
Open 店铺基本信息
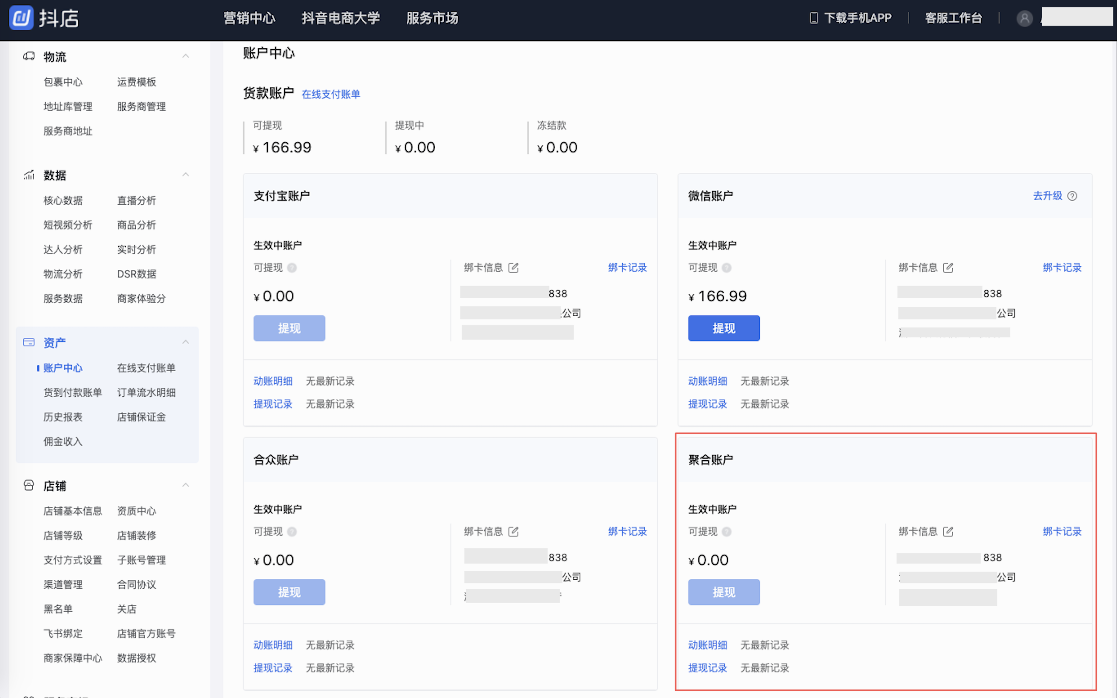73,511
